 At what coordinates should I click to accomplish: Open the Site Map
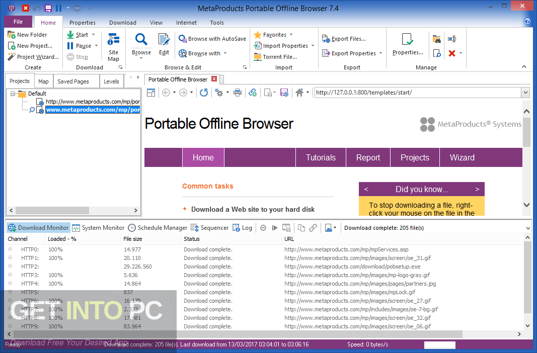coord(113,47)
